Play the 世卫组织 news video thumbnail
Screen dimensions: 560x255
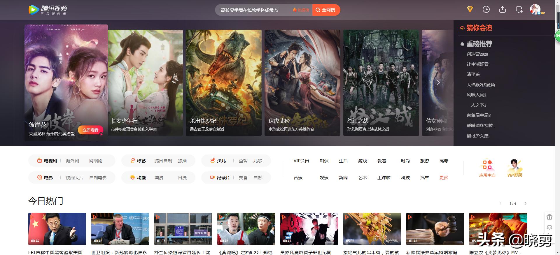click(x=120, y=229)
